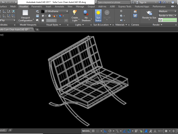
Task: Click the Viewport Configuration icon
Action: 25,13
